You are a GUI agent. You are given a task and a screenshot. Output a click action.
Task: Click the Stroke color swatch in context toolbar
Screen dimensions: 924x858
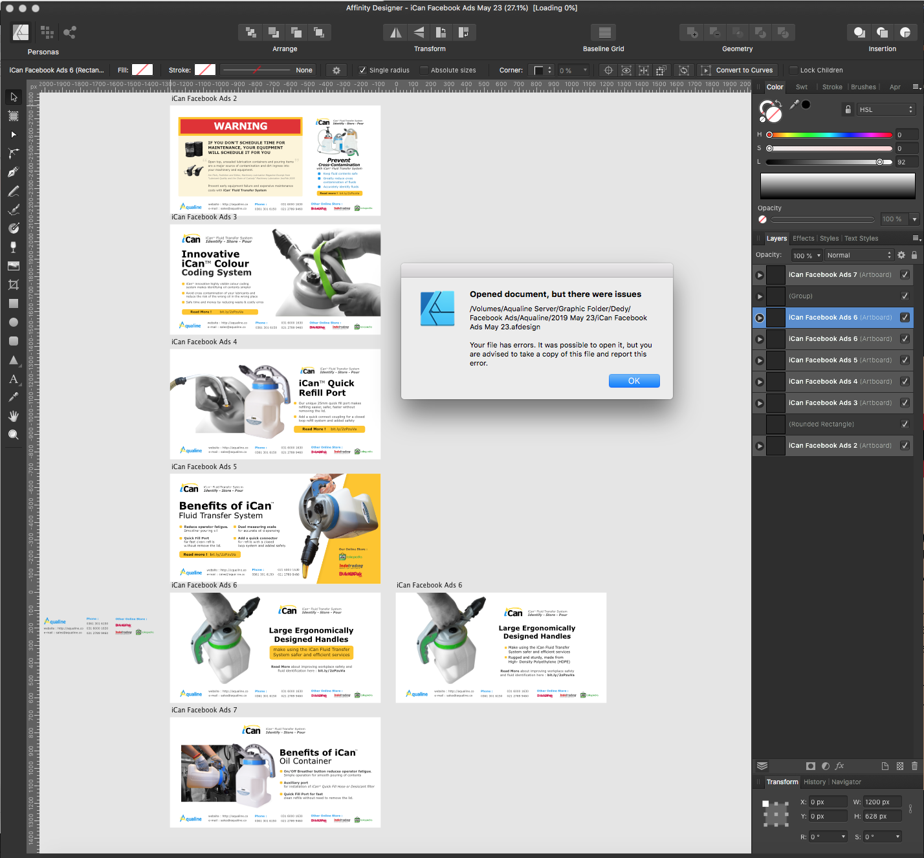[205, 70]
